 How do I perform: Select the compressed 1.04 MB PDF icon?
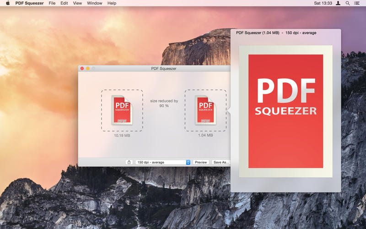(205, 110)
